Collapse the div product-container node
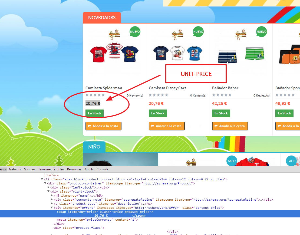300x235 pixels. 45,183
